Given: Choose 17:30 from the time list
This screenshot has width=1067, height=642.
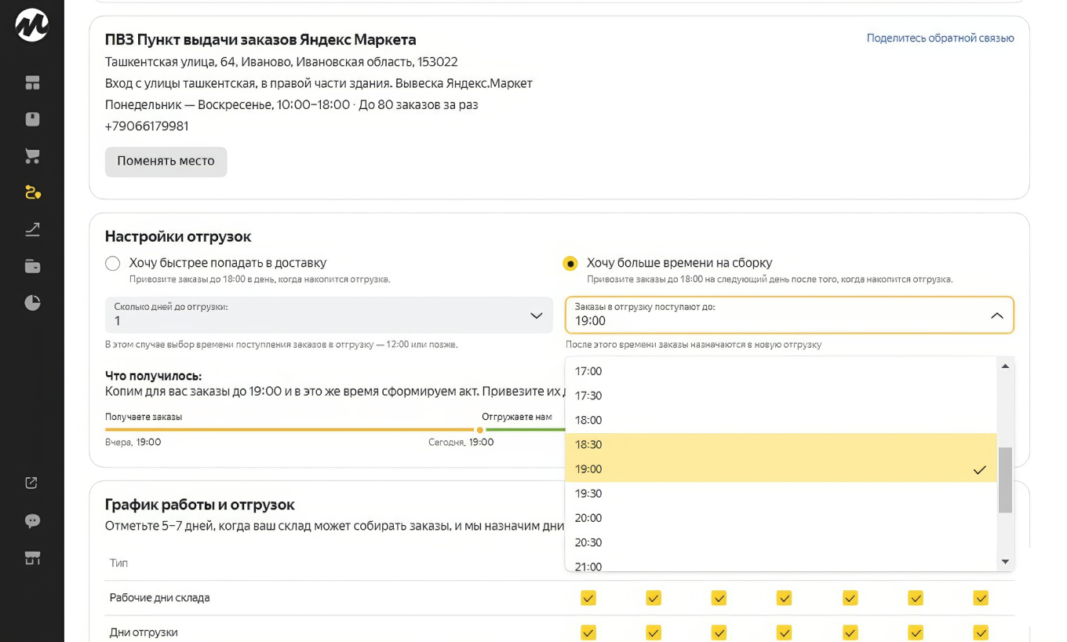Looking at the screenshot, I should point(781,396).
